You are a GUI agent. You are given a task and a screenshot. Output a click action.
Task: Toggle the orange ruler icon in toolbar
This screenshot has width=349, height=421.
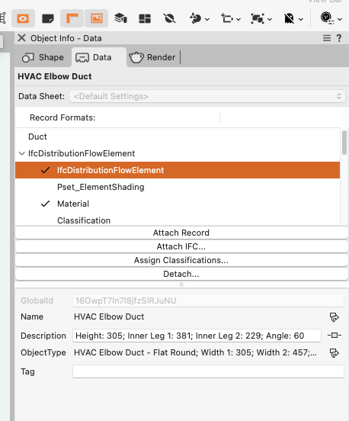click(x=72, y=18)
